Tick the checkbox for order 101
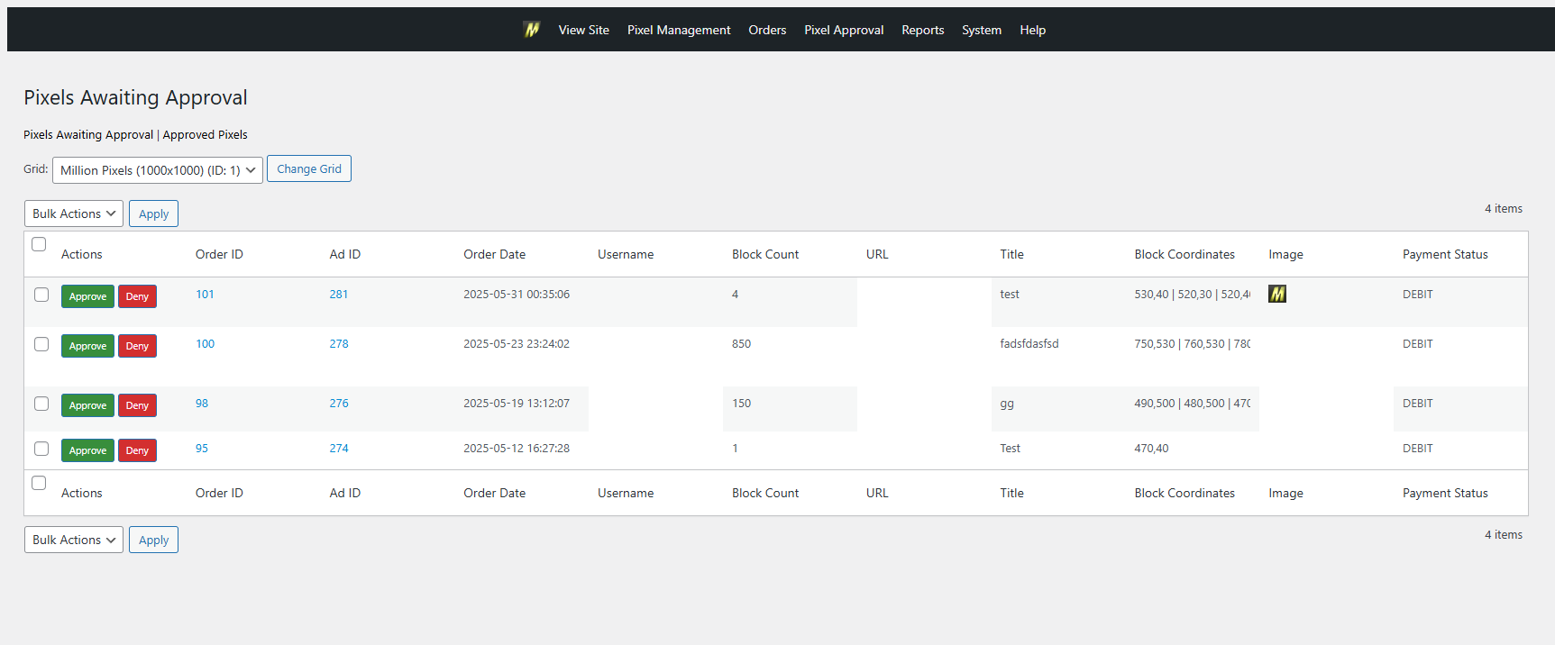This screenshot has width=1555, height=645. pyautogui.click(x=41, y=295)
